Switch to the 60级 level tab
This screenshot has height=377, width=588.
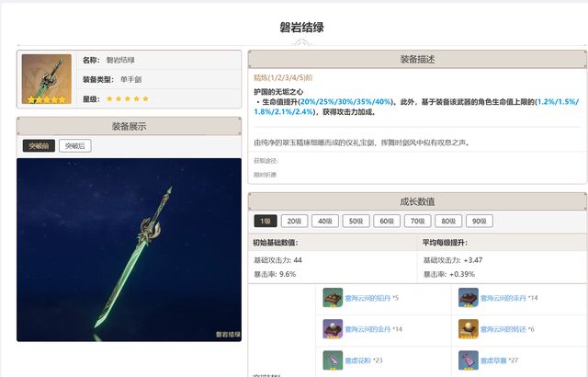[387, 221]
